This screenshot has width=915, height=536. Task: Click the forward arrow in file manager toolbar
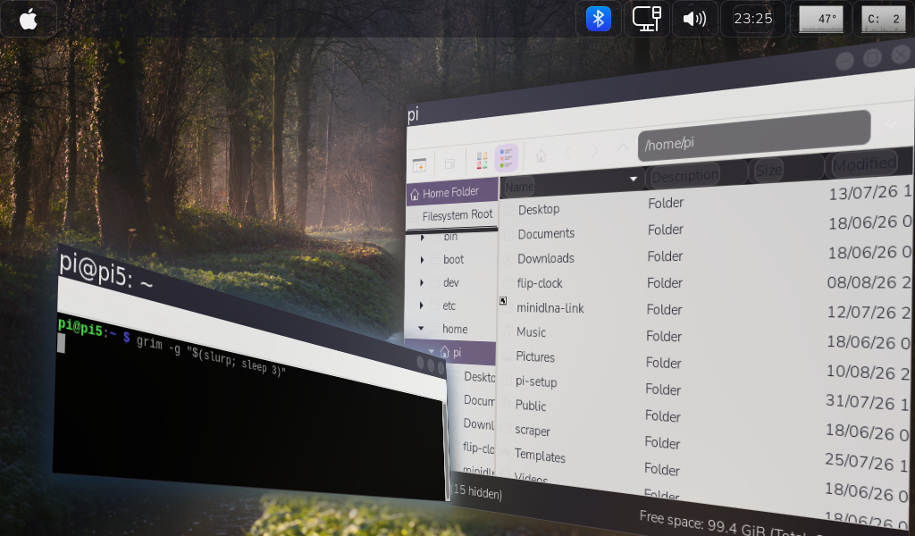[x=594, y=151]
